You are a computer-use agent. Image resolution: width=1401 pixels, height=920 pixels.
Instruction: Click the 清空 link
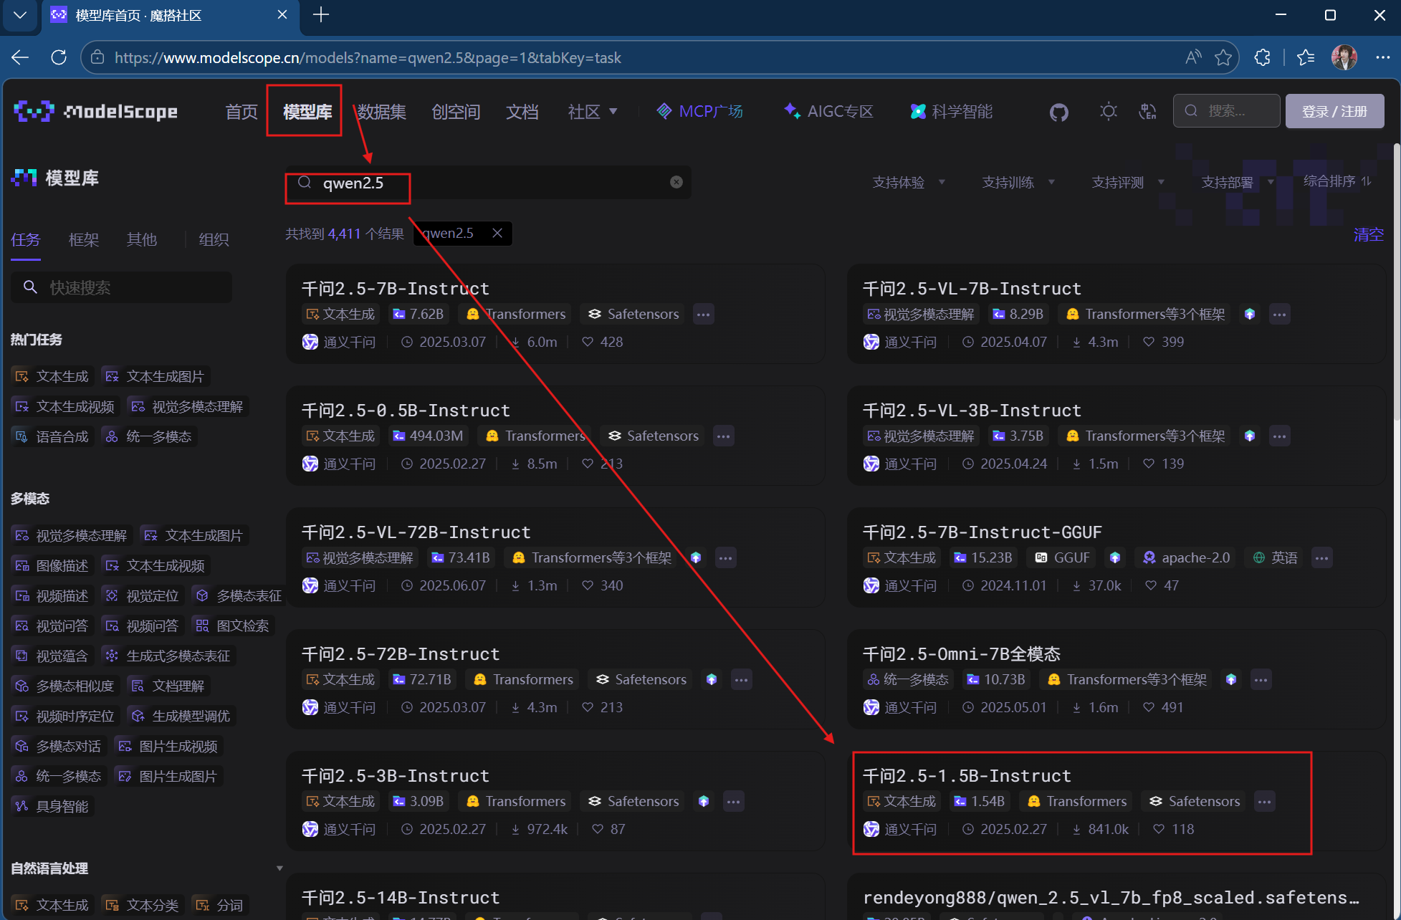pos(1367,234)
